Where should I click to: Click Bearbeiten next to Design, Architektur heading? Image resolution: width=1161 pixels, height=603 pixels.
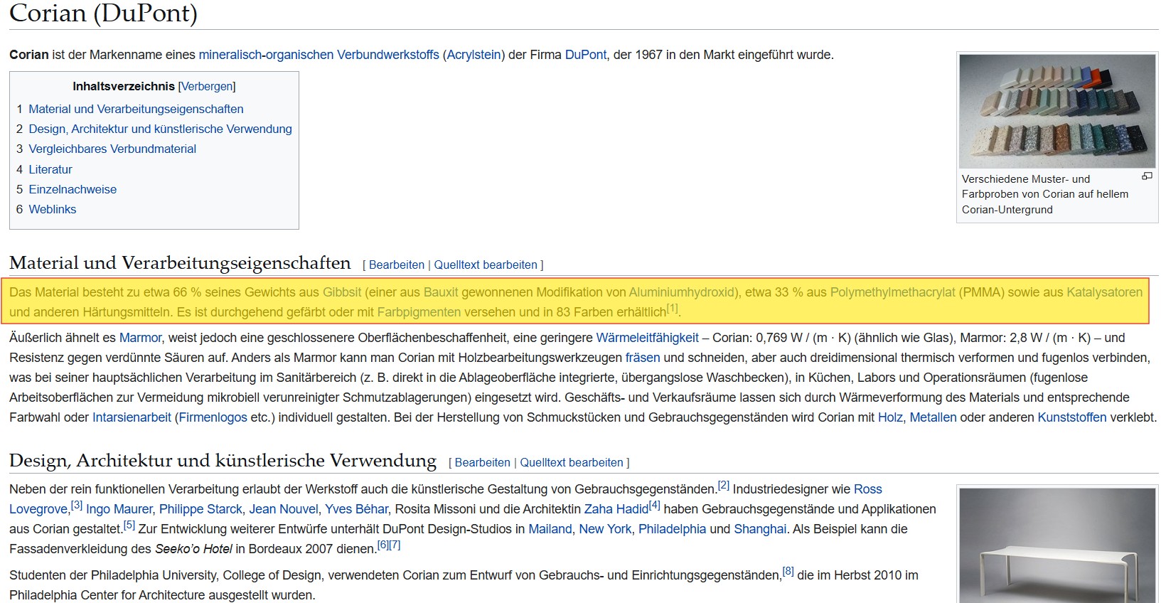[x=483, y=462]
